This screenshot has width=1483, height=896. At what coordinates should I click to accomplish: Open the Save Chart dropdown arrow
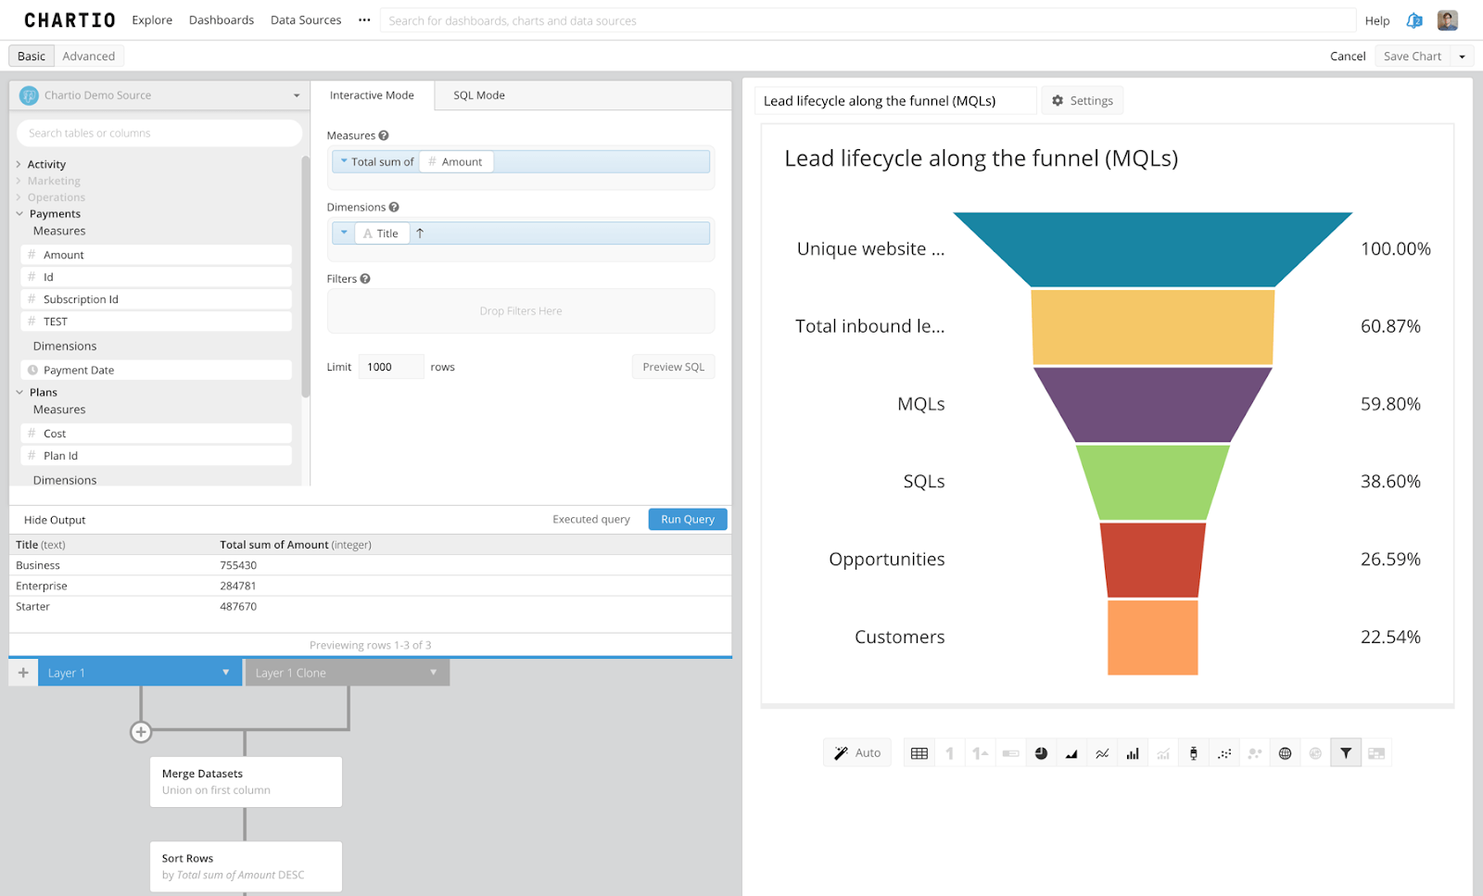coord(1460,56)
